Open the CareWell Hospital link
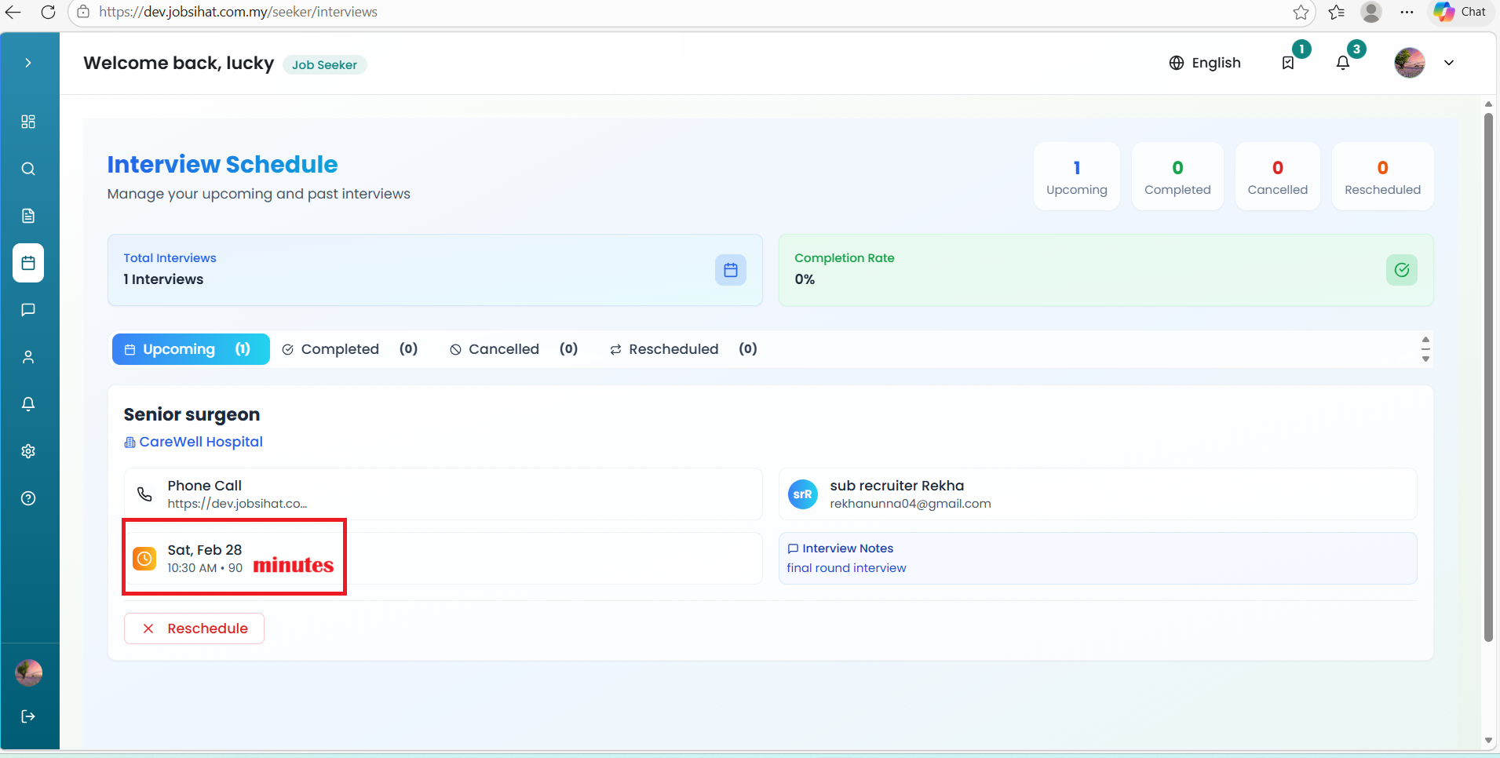Screen dimensions: 1500x758 200,442
